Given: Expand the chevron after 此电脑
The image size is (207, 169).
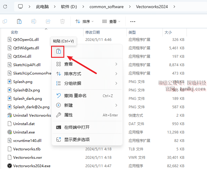Looking at the screenshot, I should 55,7.
